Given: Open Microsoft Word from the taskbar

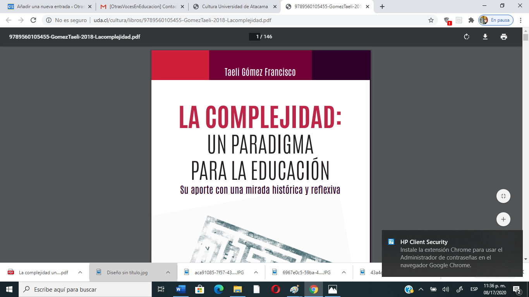Looking at the screenshot, I should point(181,289).
